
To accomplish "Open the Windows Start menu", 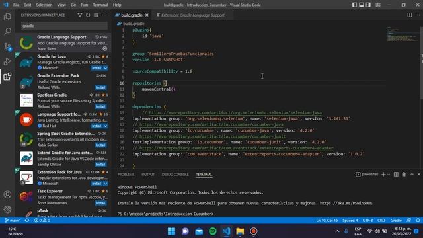I will click(172, 231).
